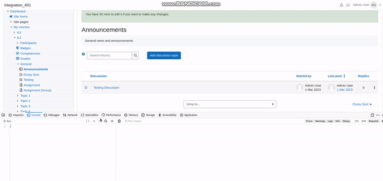The image size is (383, 181).
Task: Collapse the tc1 course node
Action: coord(14,38)
